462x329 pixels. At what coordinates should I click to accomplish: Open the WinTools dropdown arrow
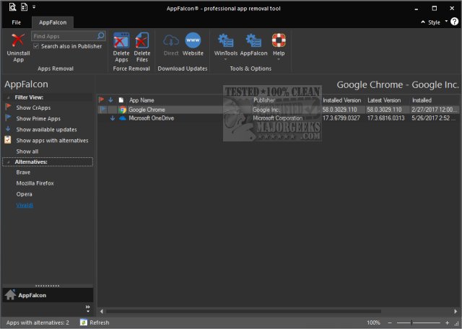[x=226, y=59]
